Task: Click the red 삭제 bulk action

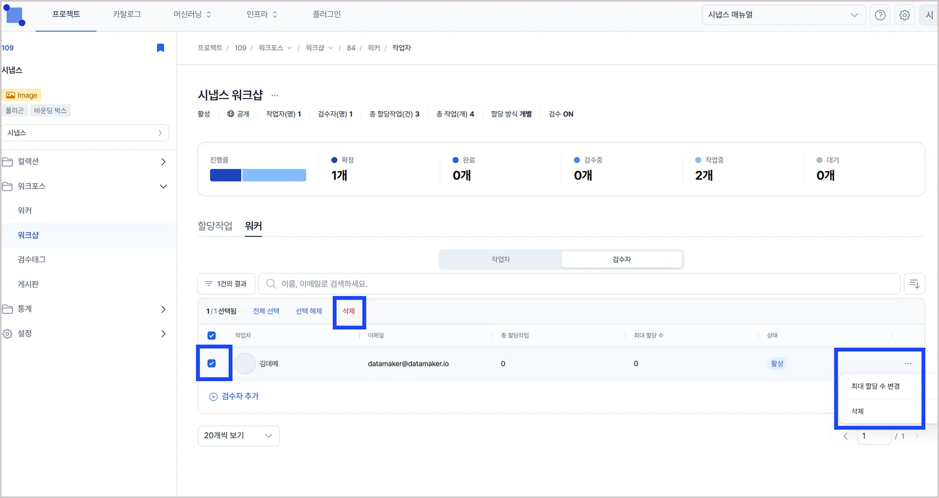Action: pos(348,311)
